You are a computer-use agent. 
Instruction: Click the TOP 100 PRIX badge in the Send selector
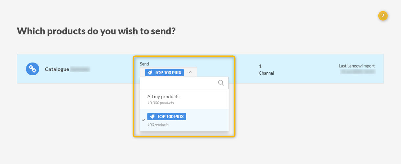[164, 73]
